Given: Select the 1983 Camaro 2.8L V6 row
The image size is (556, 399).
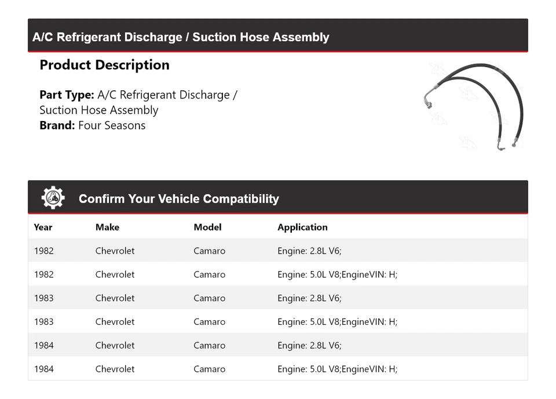Looking at the screenshot, I should (x=278, y=298).
